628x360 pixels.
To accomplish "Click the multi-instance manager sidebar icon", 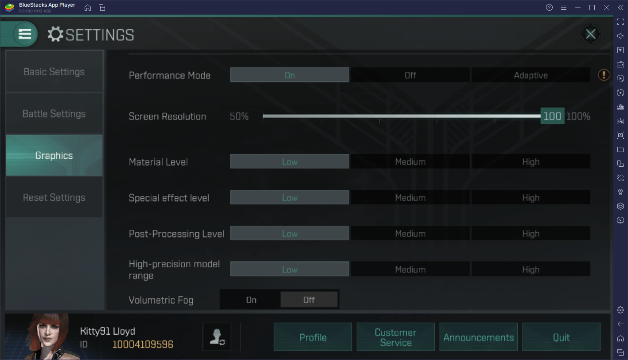I will [x=620, y=164].
